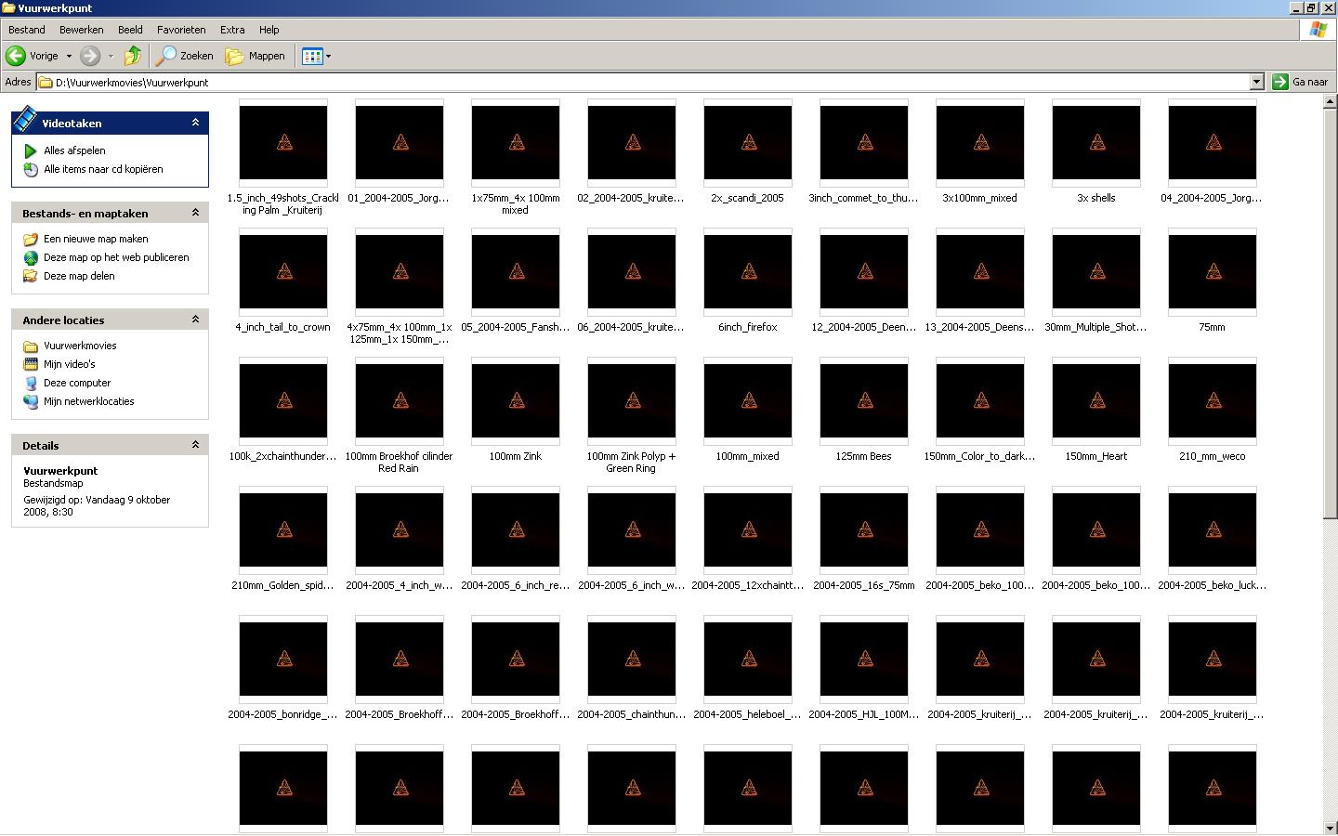1338x836 pixels.
Task: Open the Zoeken search tool
Action: (x=184, y=56)
